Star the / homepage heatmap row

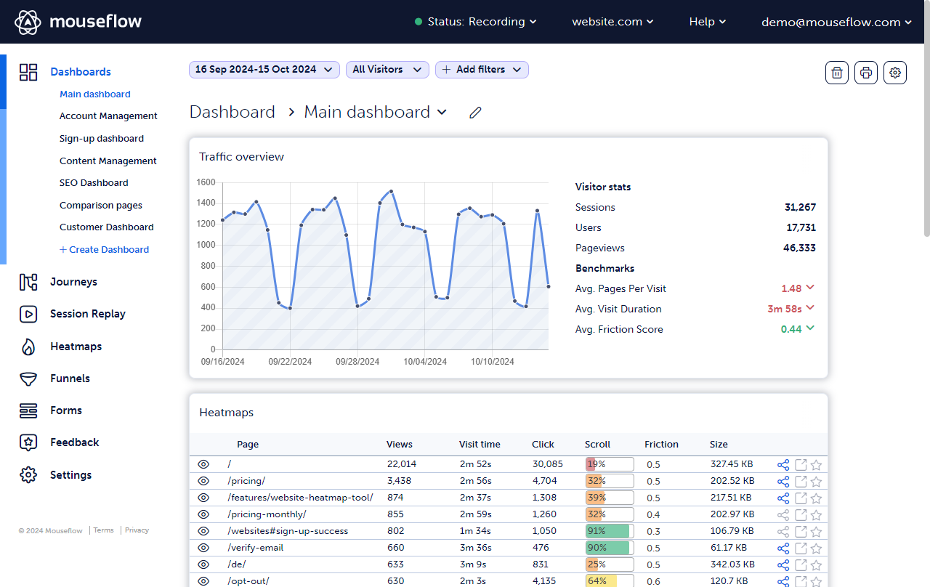816,465
